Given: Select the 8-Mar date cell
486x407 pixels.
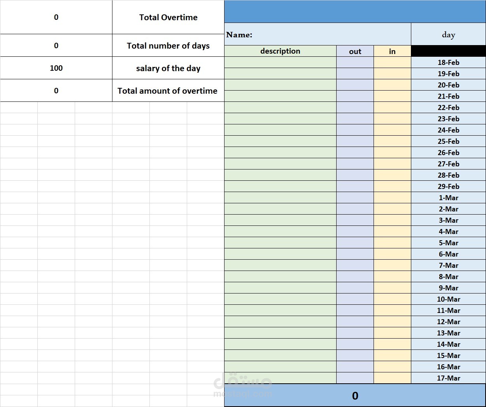Looking at the screenshot, I should coord(448,276).
